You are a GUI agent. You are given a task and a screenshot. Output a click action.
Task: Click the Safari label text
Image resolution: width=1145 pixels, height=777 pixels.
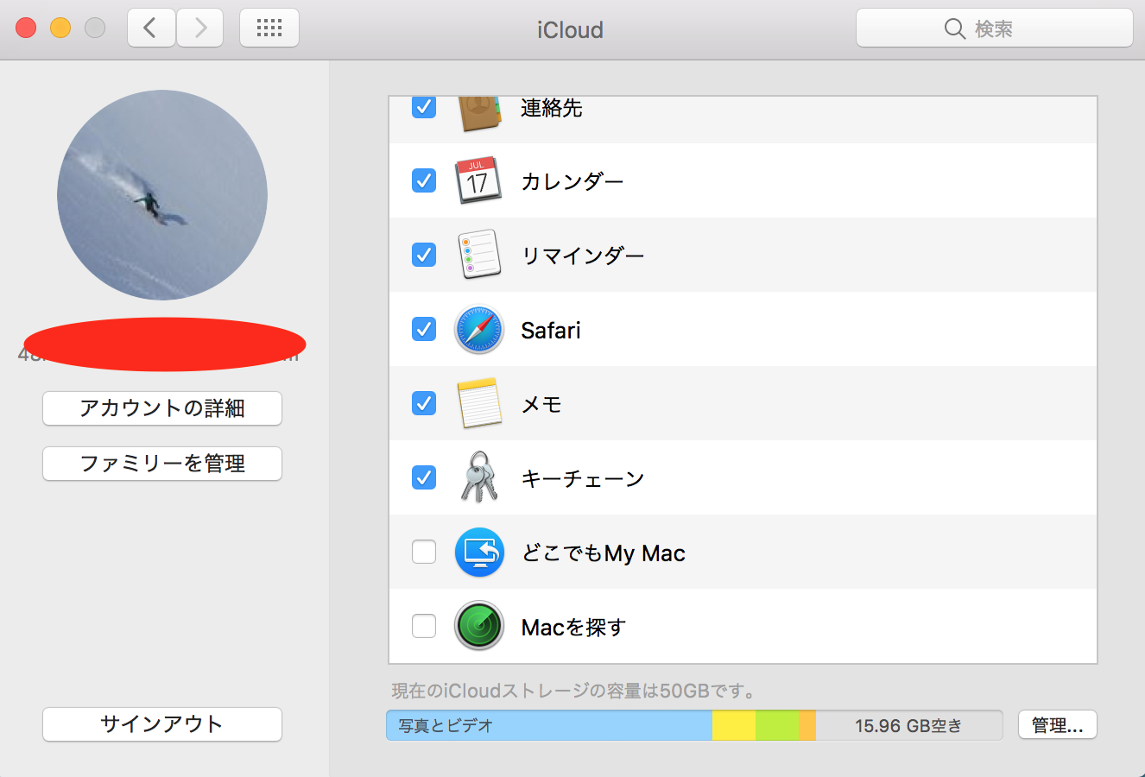point(551,330)
